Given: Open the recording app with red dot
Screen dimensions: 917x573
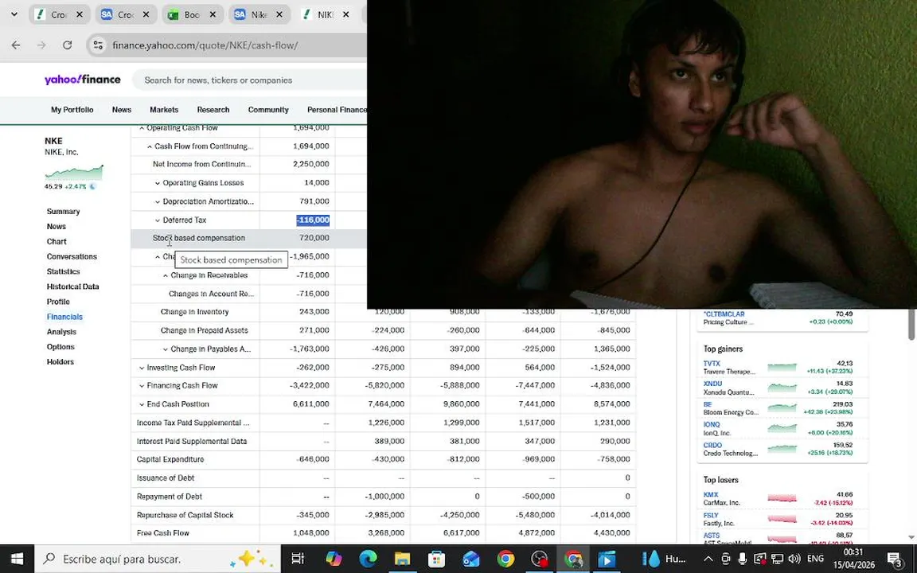Looking at the screenshot, I should pos(539,559).
